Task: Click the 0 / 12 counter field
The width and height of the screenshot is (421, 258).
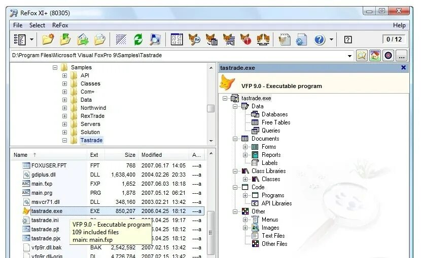Action: (394, 39)
